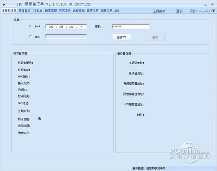Click the 主认证地址 label
Image resolution: width=217 pixels, height=171 pixels.
[137, 63]
